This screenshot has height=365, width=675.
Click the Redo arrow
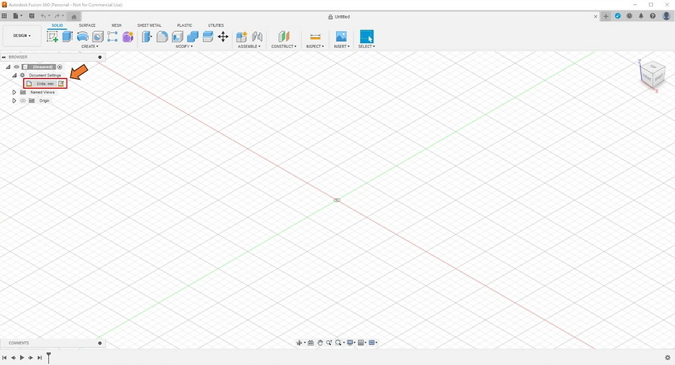pyautogui.click(x=56, y=16)
